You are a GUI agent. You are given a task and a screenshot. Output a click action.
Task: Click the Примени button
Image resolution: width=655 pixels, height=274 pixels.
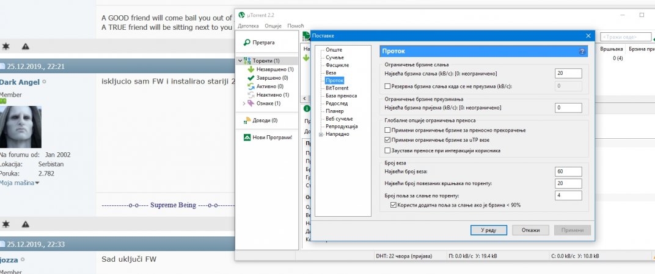(573, 230)
